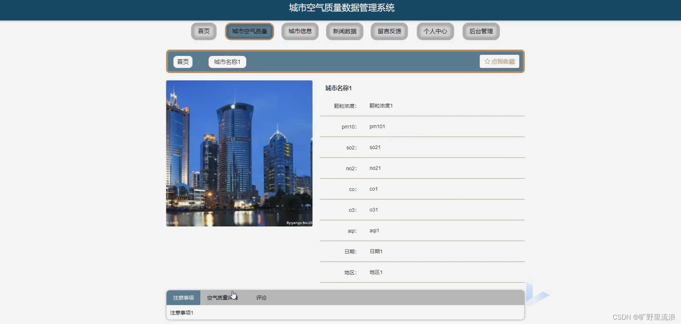Click the 城市名称1 heading above the details
Viewport: 681px width, 324px height.
click(338, 88)
